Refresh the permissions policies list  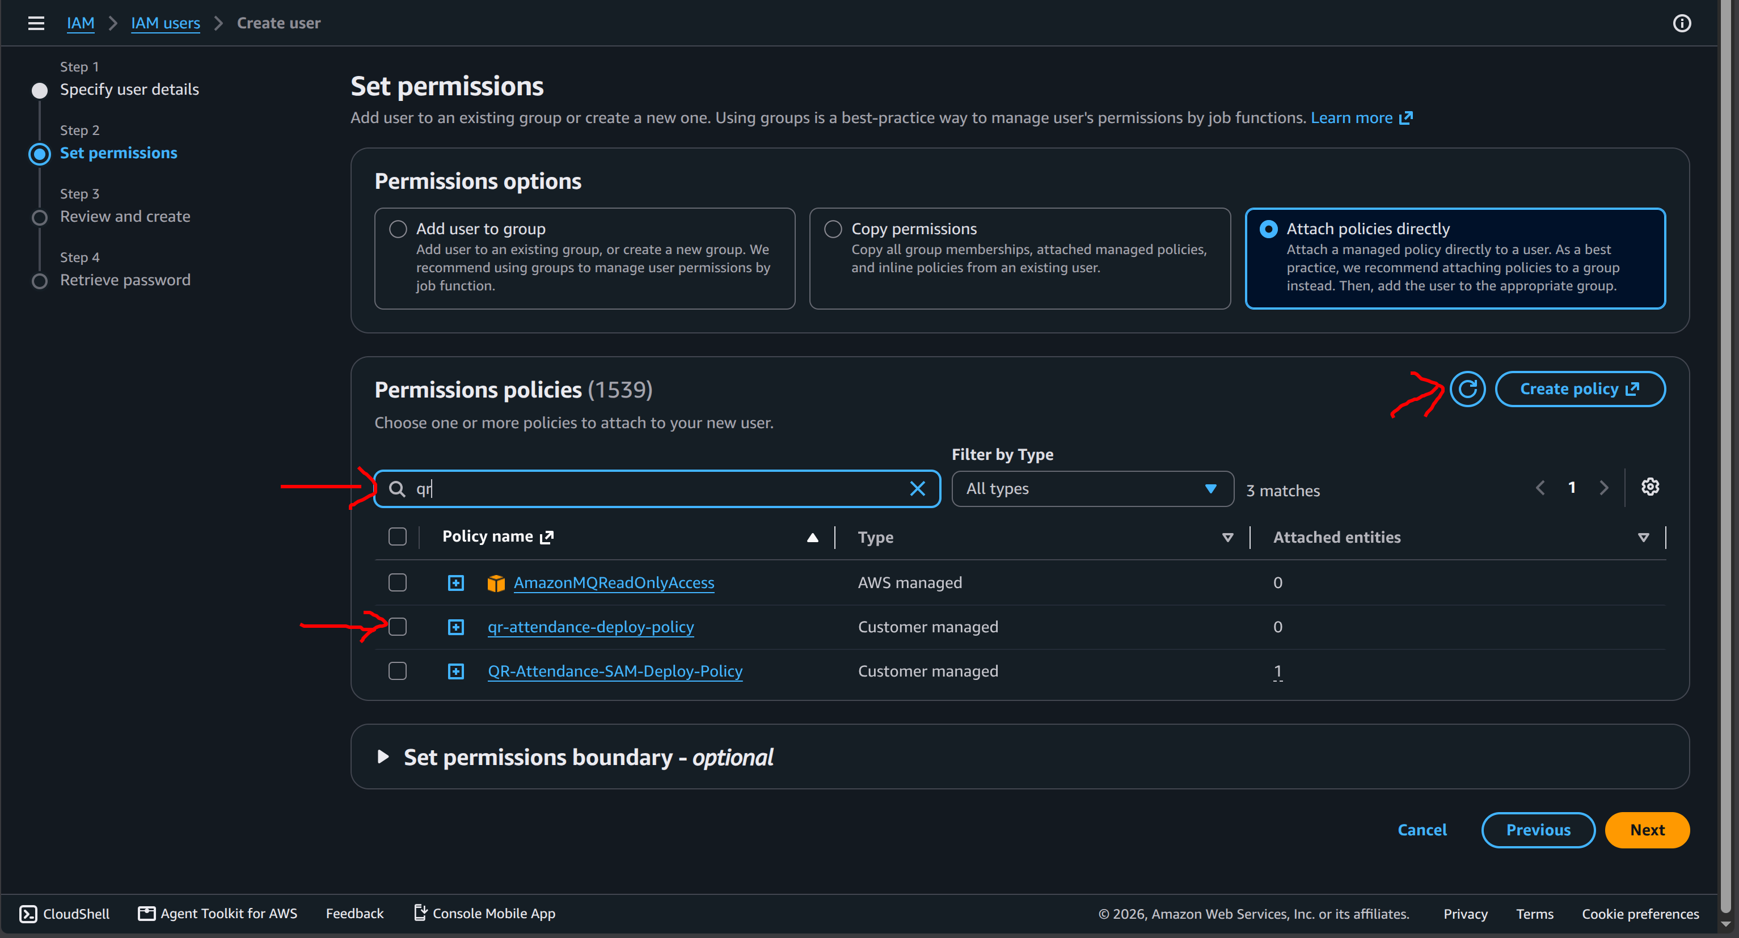click(1468, 388)
